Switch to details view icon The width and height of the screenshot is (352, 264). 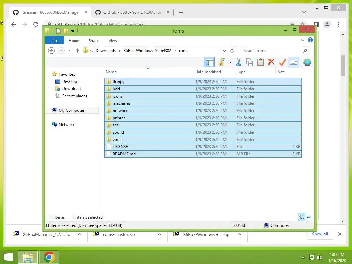[x=301, y=217]
